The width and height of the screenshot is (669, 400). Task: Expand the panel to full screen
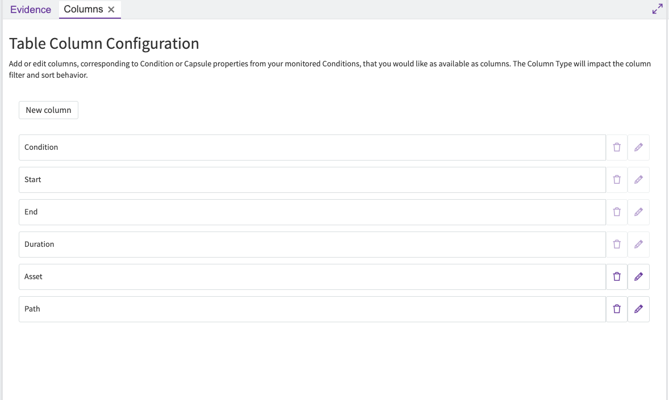[x=658, y=9]
